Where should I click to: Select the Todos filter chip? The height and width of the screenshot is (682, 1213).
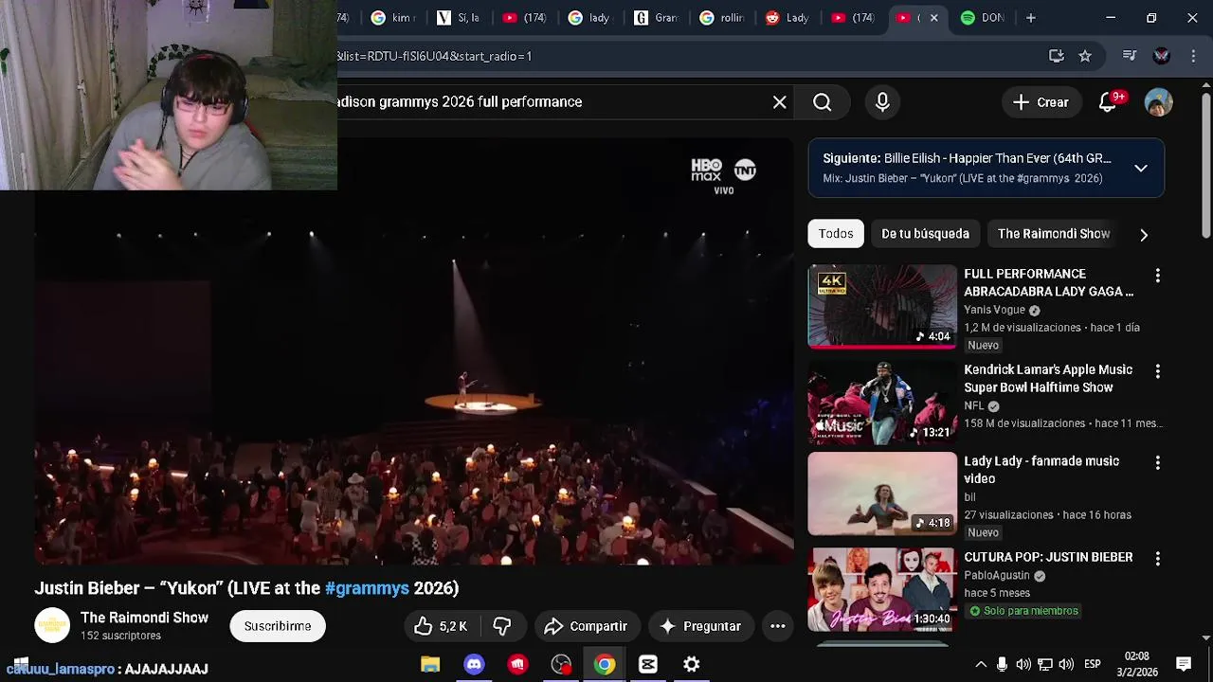tap(836, 234)
